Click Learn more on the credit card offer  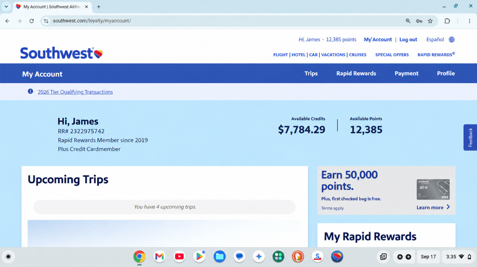click(x=430, y=208)
